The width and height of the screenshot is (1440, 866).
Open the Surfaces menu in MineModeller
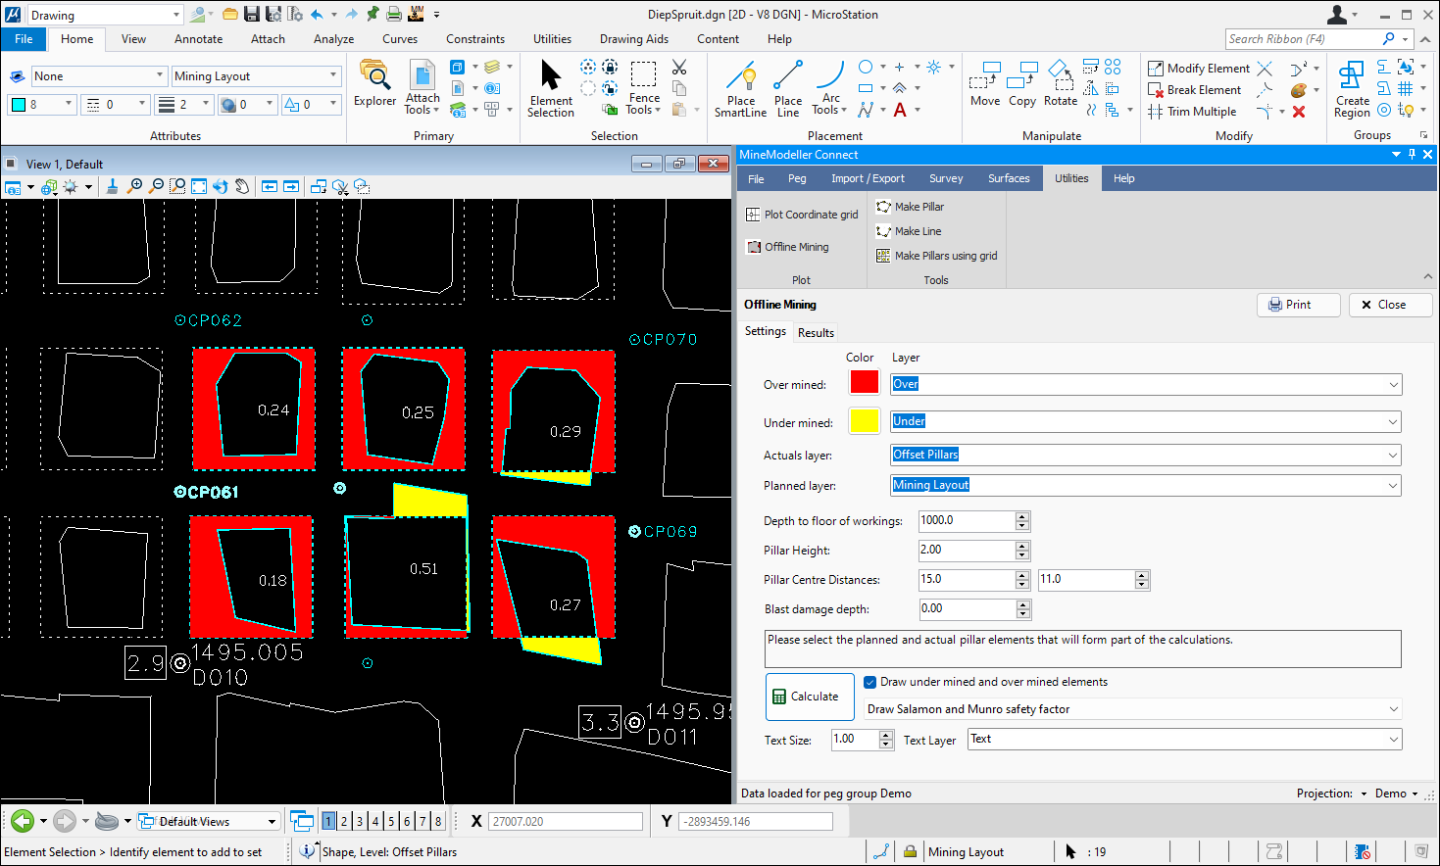pos(1009,178)
